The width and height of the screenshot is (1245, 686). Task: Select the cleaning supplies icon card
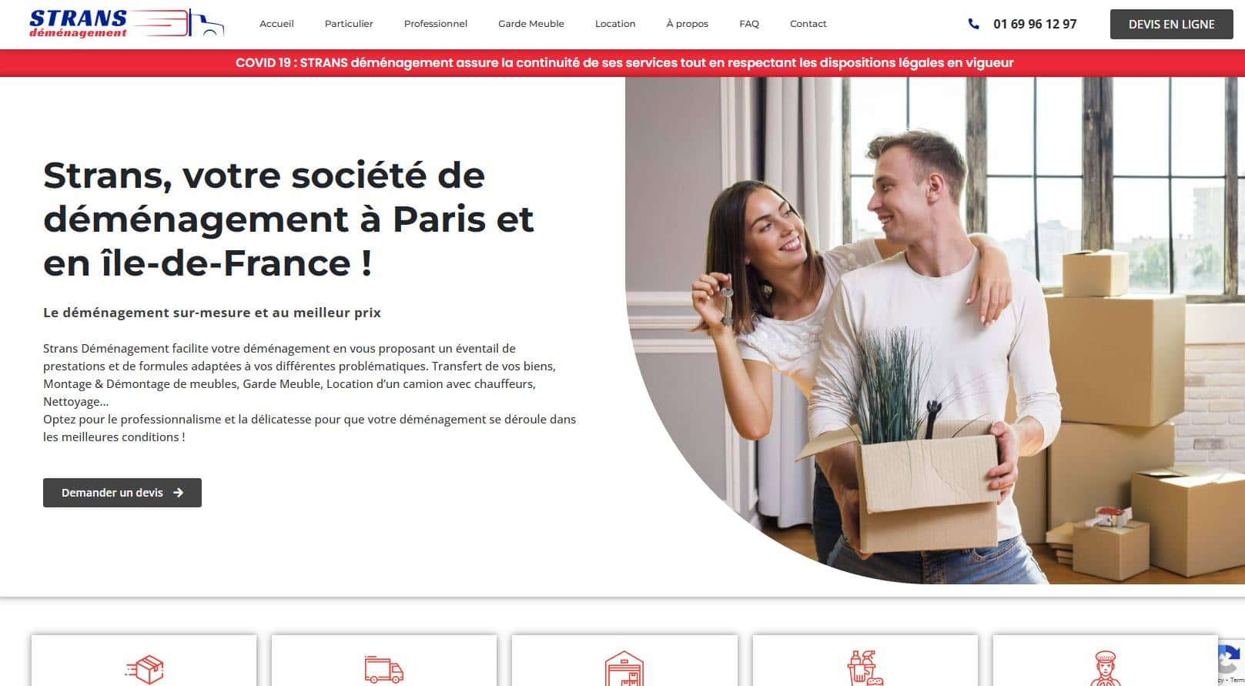865,661
